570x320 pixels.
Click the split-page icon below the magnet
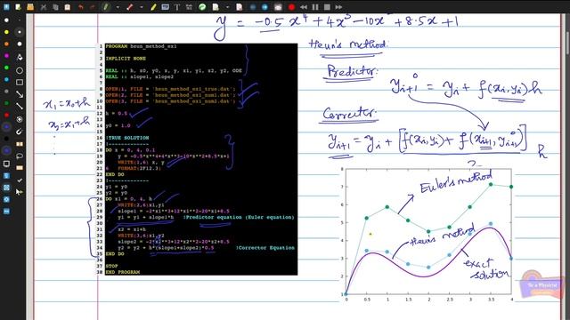tap(20, 144)
